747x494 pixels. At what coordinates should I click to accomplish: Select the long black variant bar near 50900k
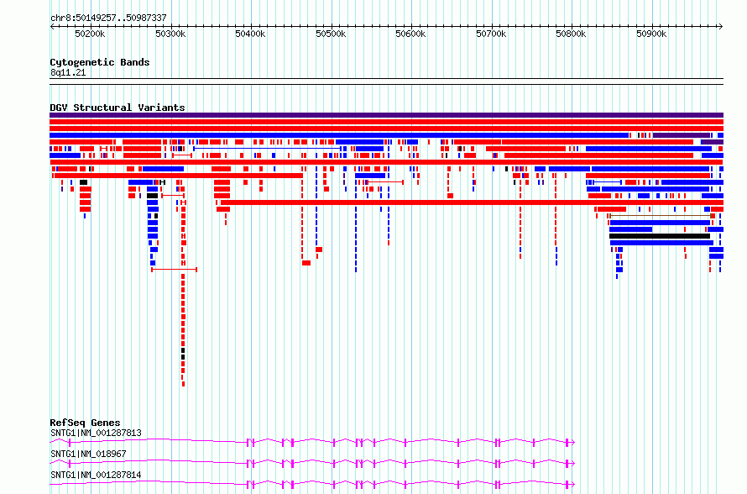(660, 236)
